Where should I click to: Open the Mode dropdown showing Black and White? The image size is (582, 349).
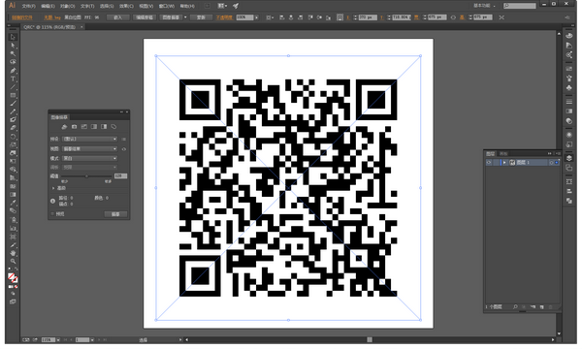89,158
